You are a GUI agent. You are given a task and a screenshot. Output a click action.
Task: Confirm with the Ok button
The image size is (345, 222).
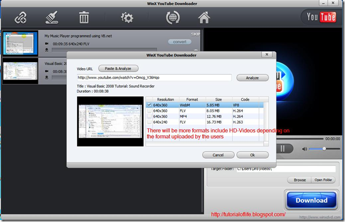pyautogui.click(x=252, y=155)
